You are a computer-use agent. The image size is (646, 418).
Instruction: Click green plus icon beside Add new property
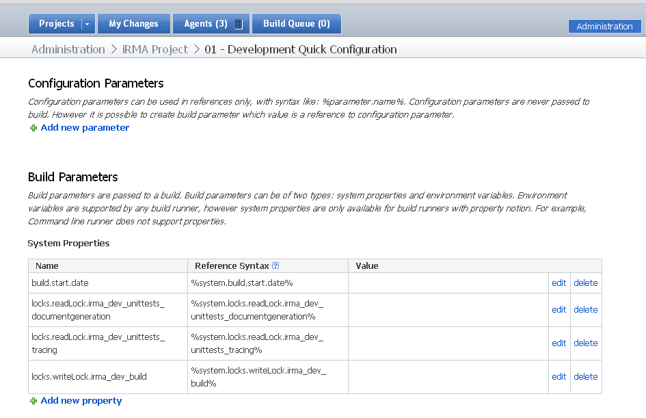(x=33, y=401)
